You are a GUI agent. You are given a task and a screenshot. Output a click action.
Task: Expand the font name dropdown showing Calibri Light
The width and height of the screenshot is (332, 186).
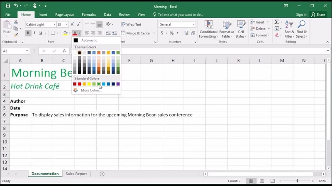[54, 24]
